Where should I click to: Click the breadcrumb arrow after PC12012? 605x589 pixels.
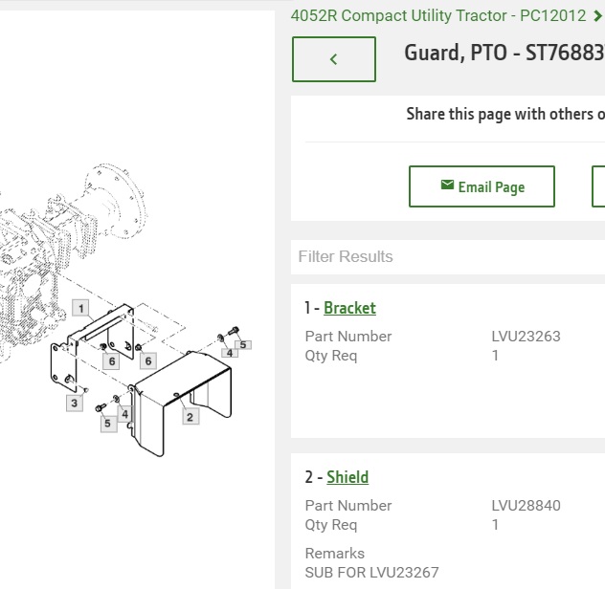pos(597,16)
